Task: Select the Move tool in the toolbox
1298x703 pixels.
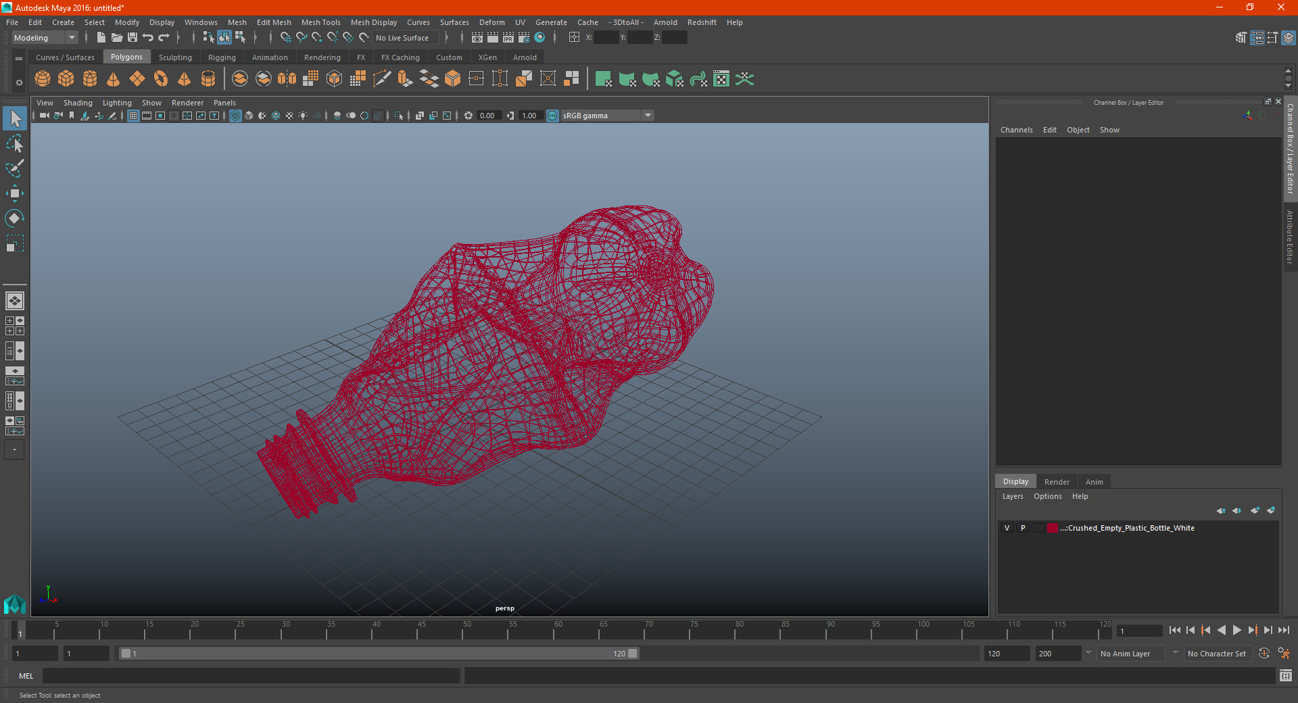Action: (14, 193)
